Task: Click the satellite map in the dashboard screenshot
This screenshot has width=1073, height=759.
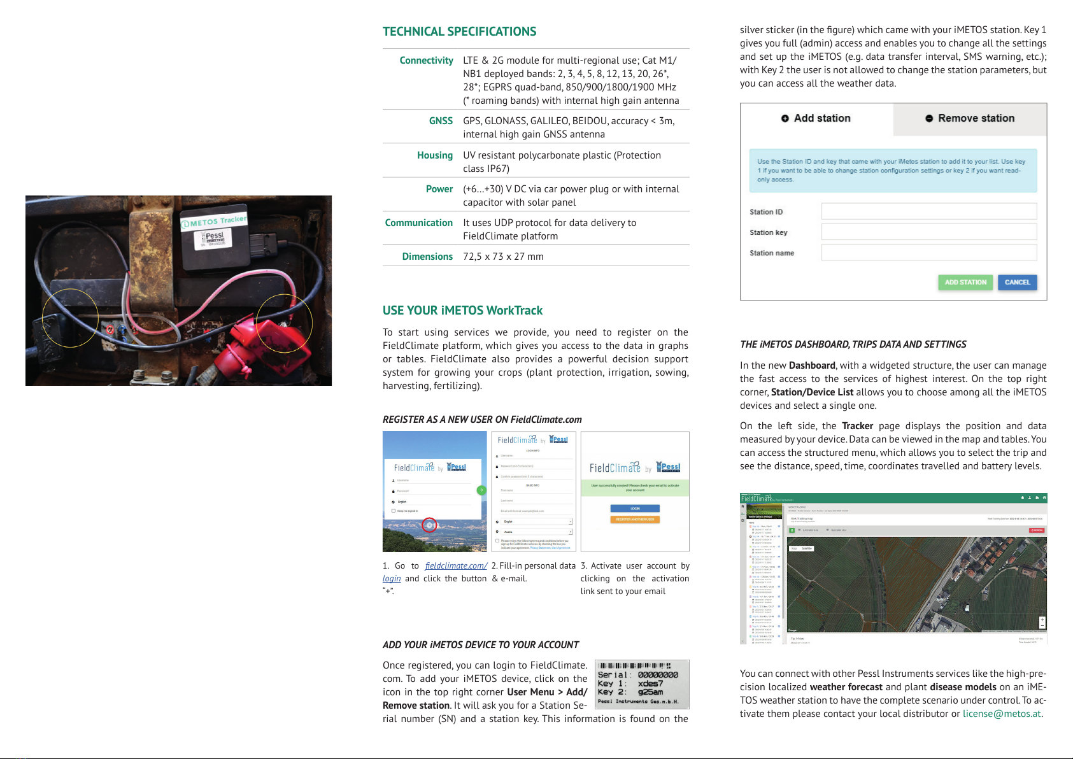Action: coord(917,585)
